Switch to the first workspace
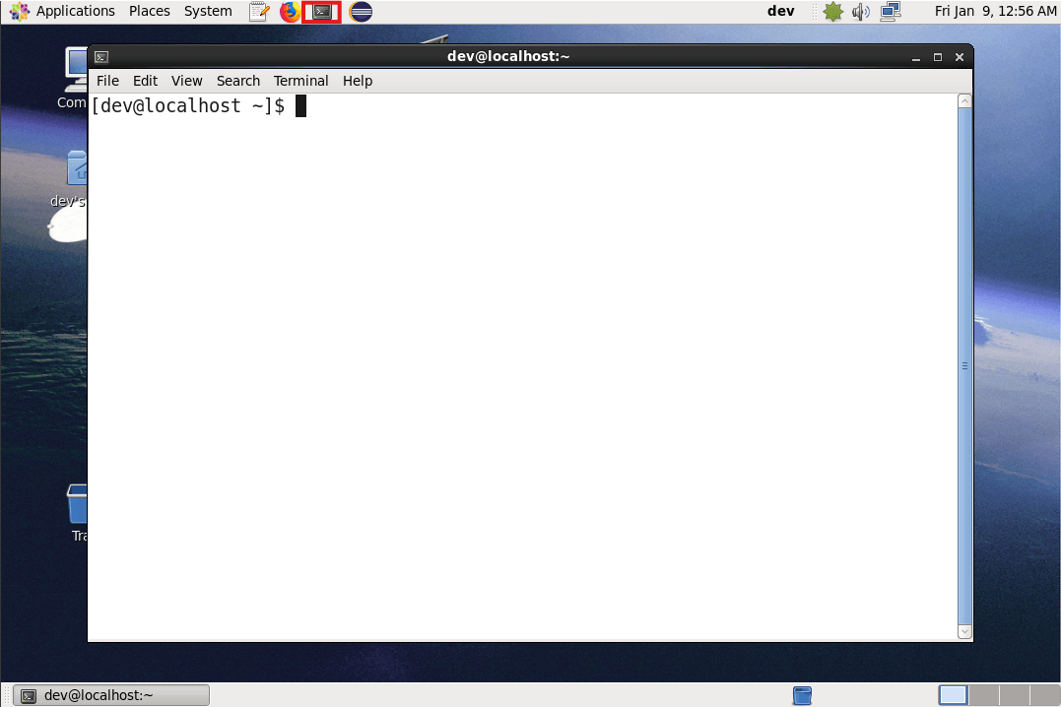This screenshot has height=707, width=1061. click(953, 695)
